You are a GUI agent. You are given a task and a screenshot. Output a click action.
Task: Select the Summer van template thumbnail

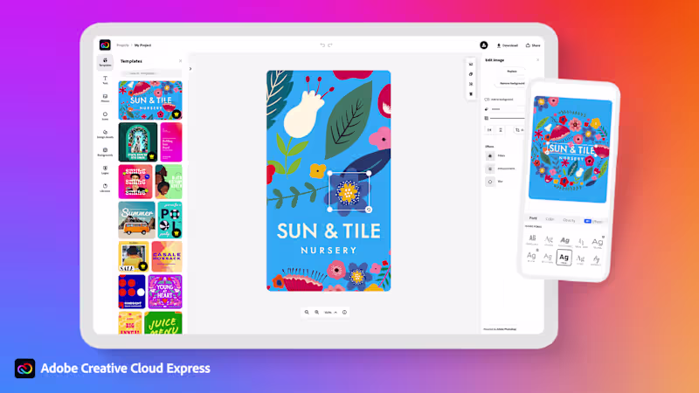[x=137, y=220]
